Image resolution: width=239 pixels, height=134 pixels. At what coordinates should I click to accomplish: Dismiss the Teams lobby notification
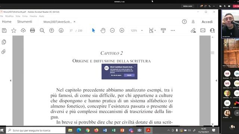(135, 66)
